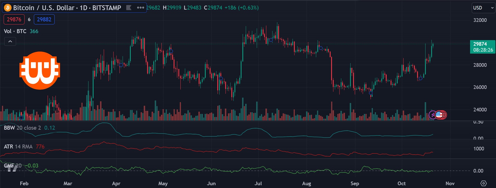Click the 26000 price scale label
Viewport: 496px width, 188px height.
(x=480, y=87)
